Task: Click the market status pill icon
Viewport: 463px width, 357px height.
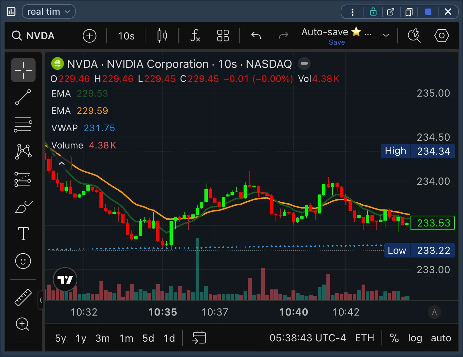Action: click(304, 64)
